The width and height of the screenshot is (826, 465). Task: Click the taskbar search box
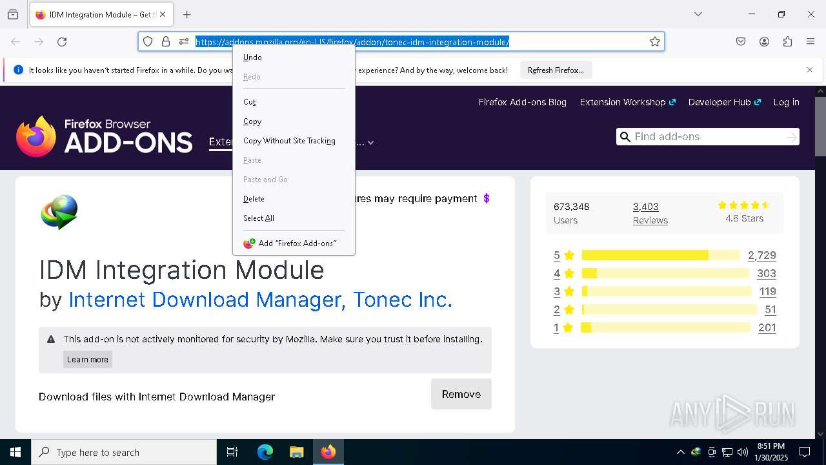(124, 452)
